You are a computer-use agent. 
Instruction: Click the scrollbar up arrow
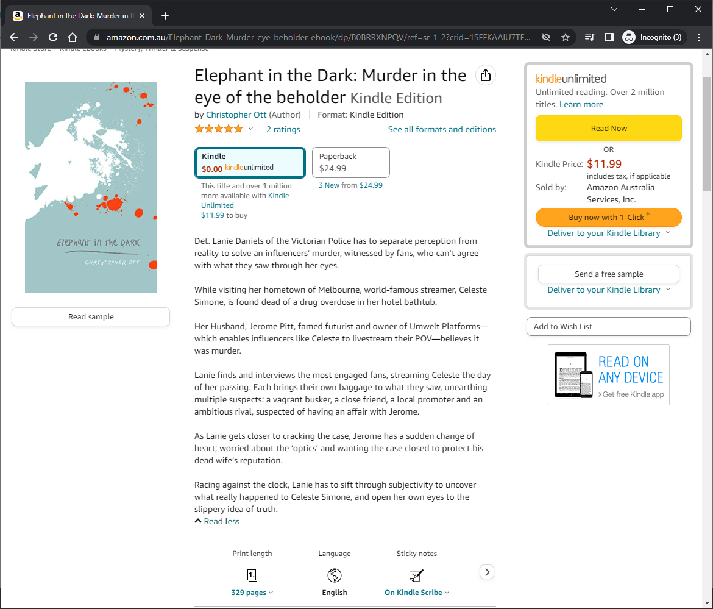tap(707, 54)
